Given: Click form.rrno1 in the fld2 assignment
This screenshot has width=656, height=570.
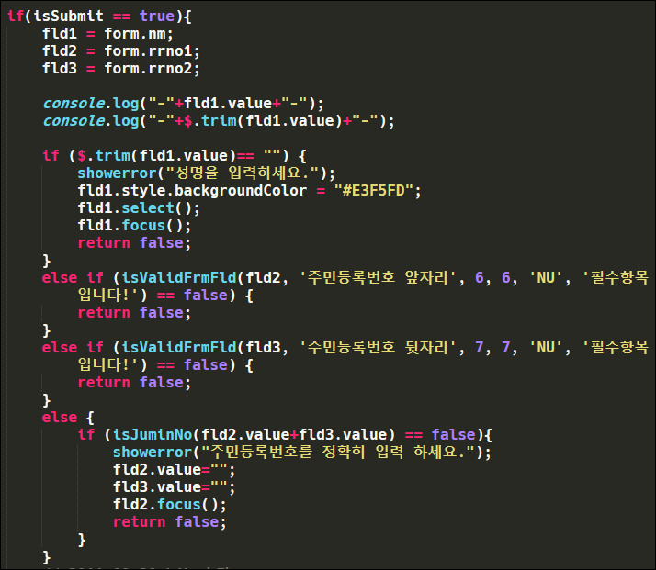Looking at the screenshot, I should [x=148, y=51].
